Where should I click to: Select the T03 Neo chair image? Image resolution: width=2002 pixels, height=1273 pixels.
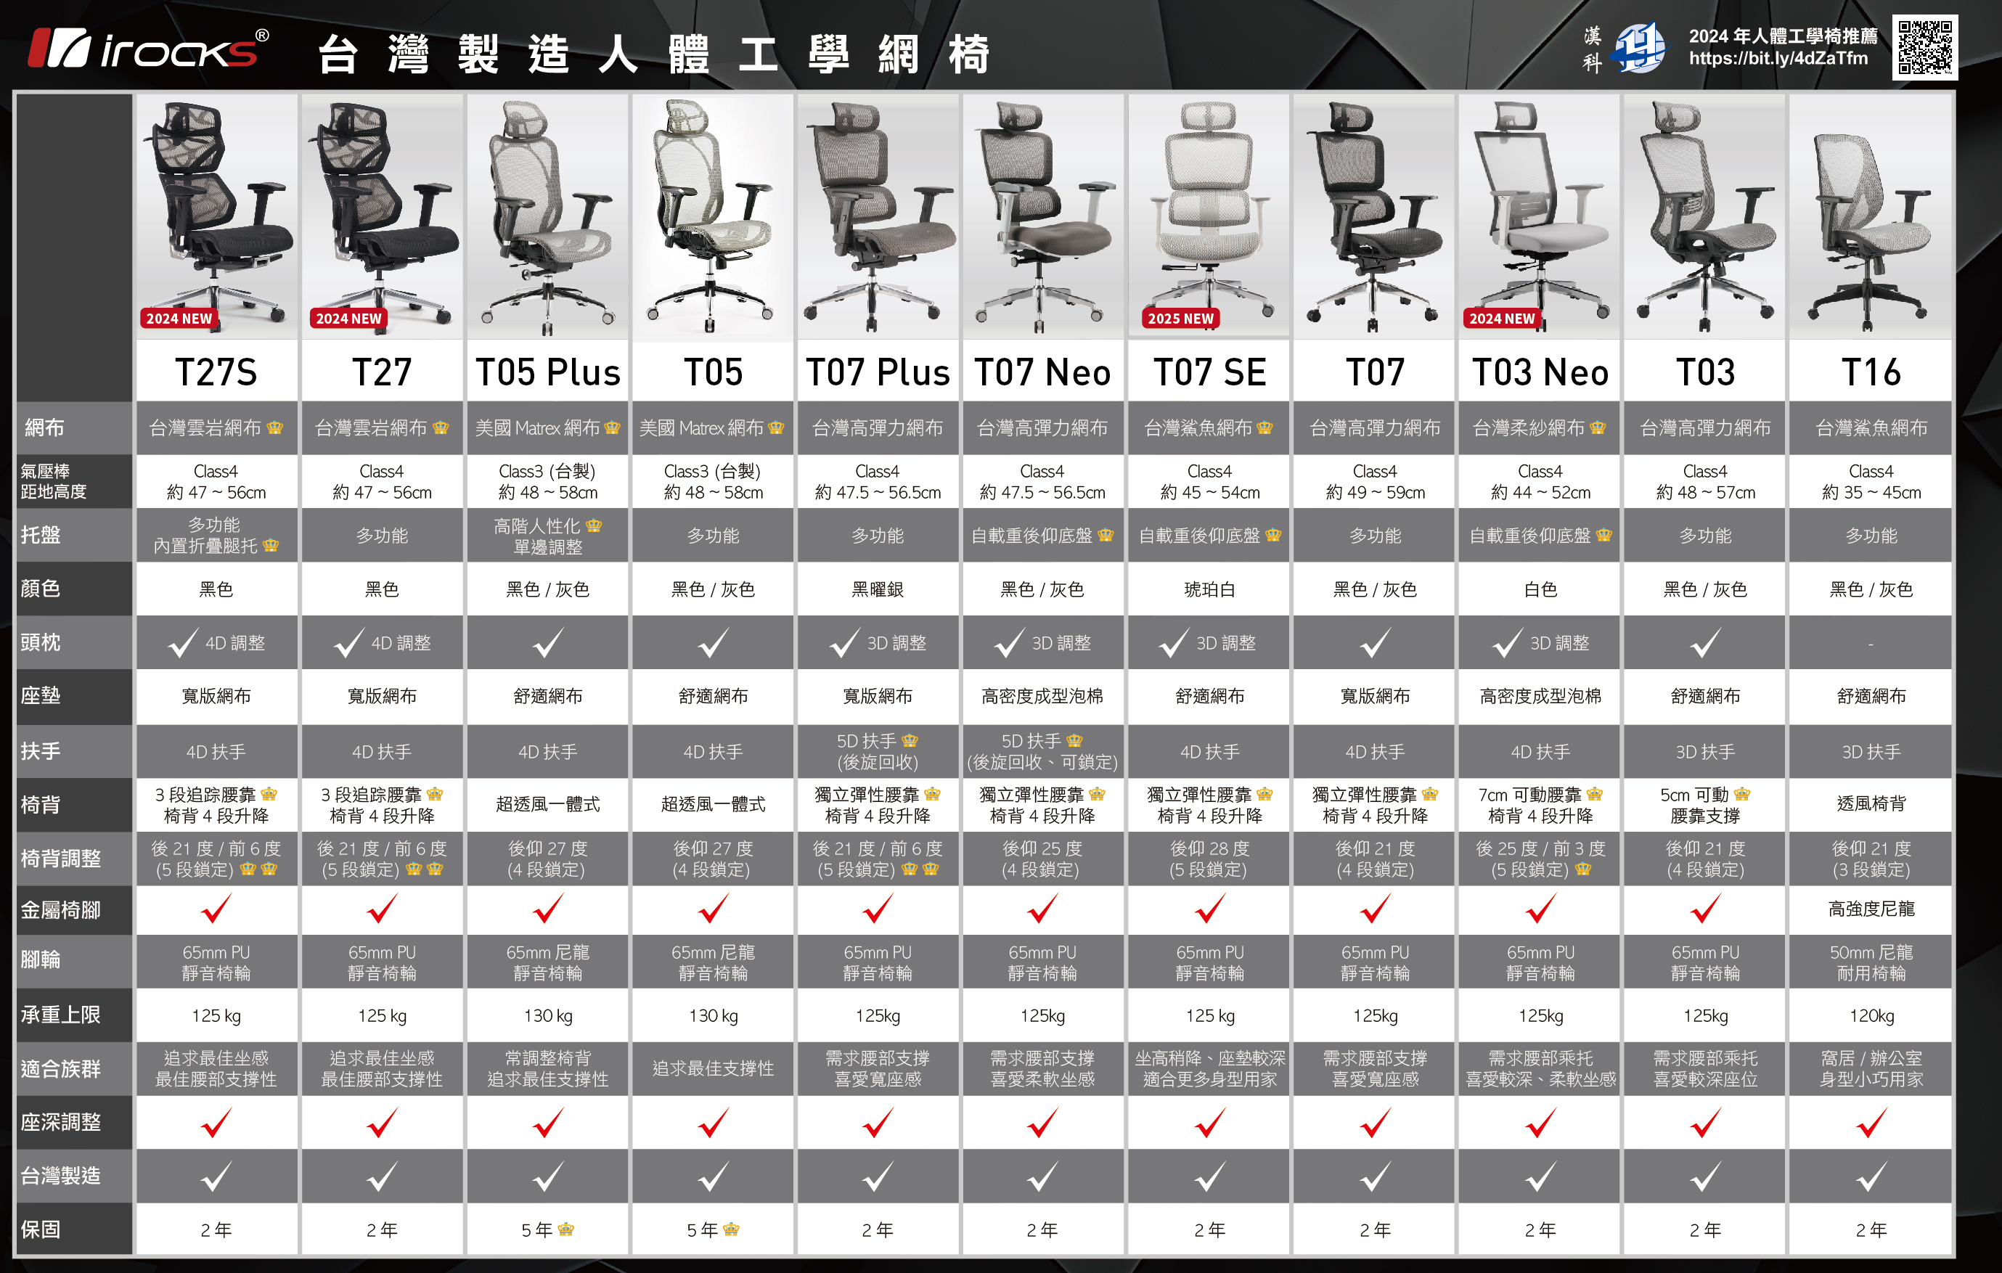point(1539,216)
